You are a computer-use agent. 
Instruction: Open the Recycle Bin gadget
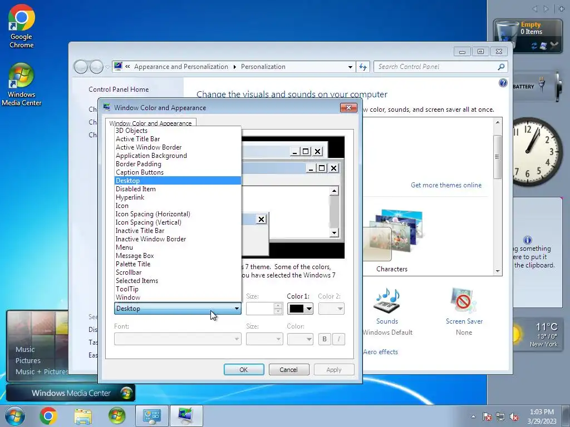(528, 36)
